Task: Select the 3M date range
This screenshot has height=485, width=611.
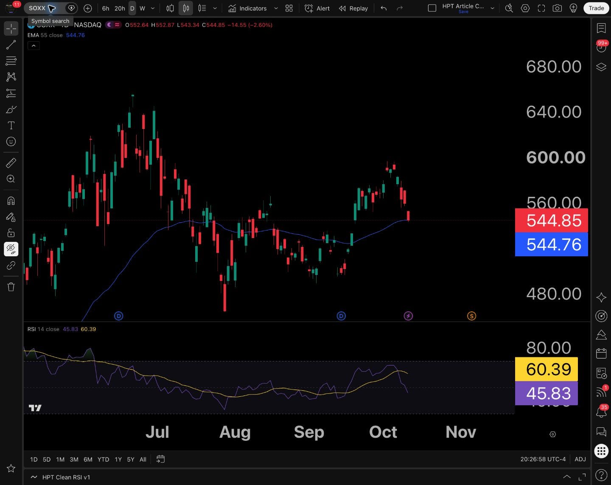Action: coord(74,459)
